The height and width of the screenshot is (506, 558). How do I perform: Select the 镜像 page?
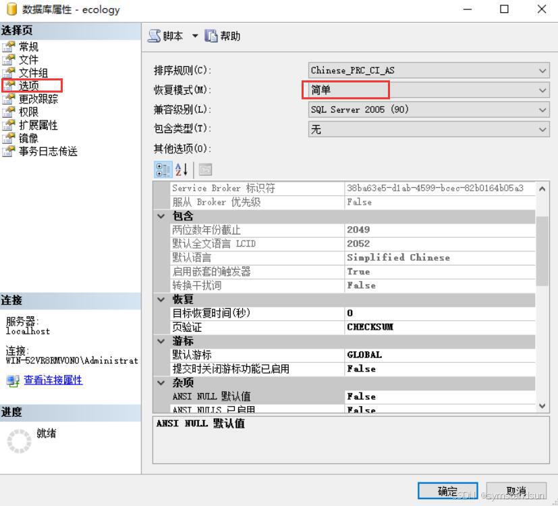pos(28,138)
